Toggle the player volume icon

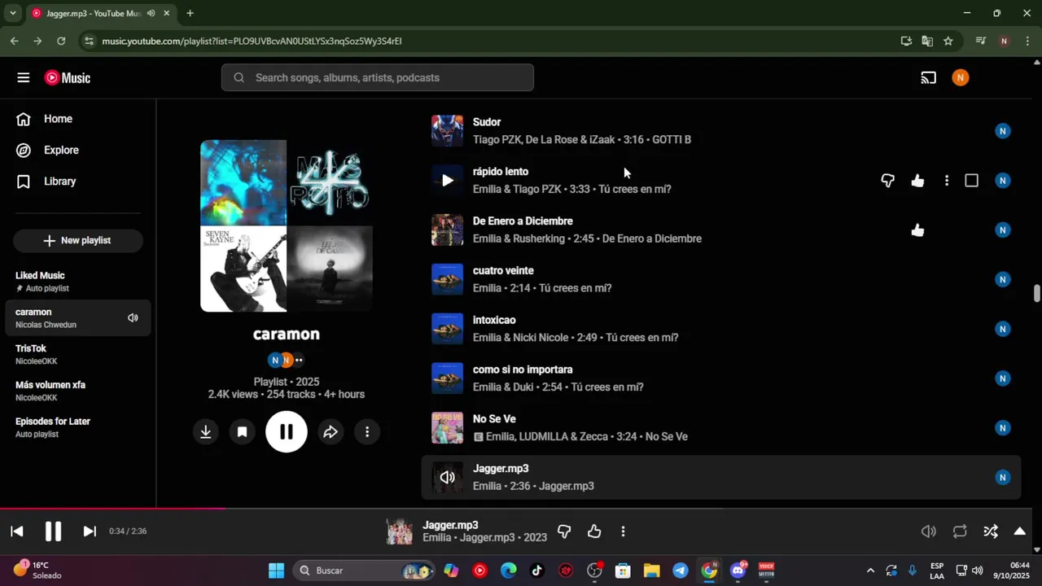coord(929,531)
